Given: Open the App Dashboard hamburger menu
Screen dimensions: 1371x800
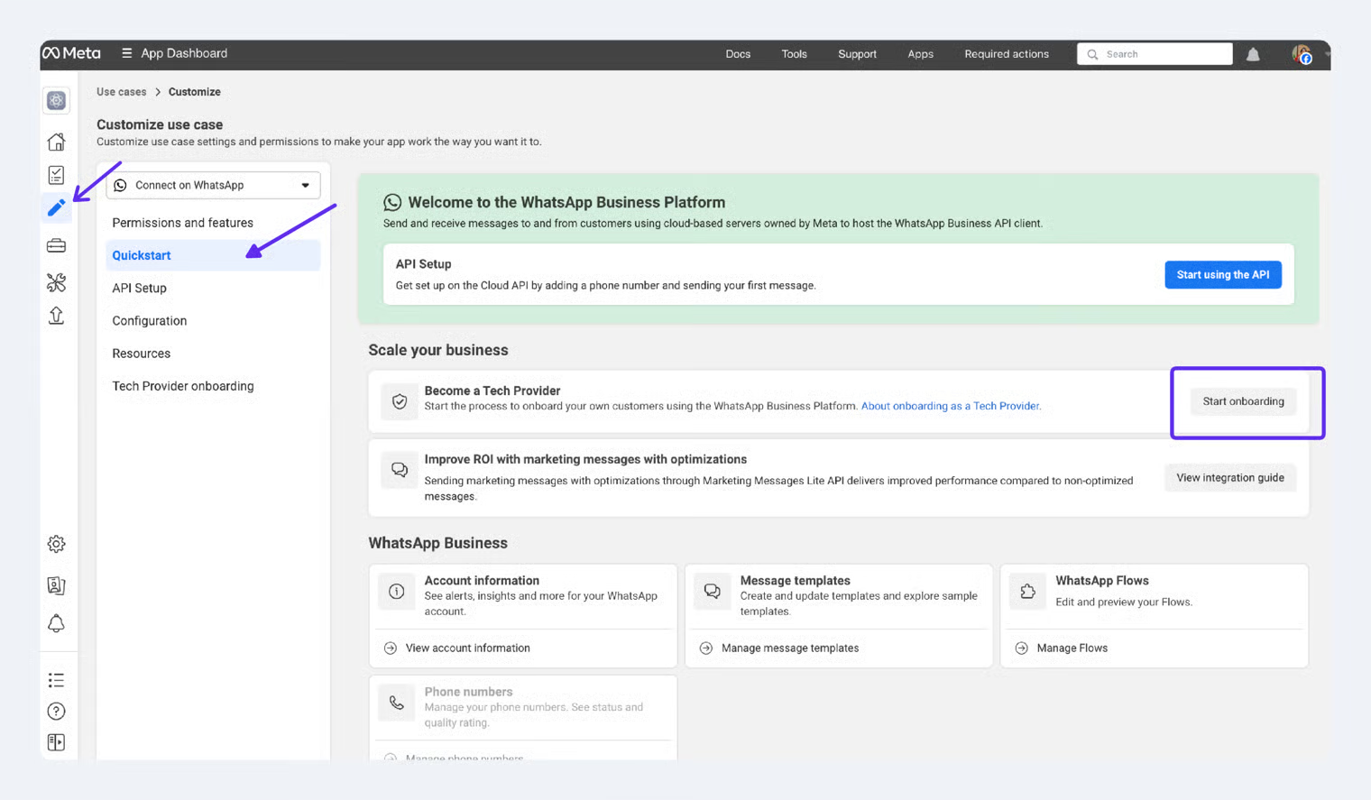Looking at the screenshot, I should (x=127, y=53).
